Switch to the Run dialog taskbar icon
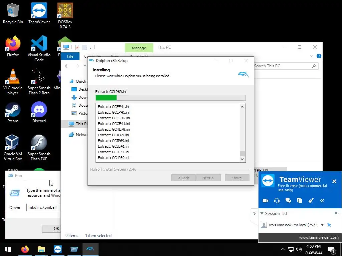 [74, 249]
